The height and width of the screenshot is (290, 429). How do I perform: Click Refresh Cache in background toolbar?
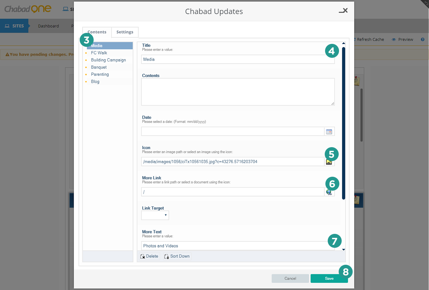point(370,39)
